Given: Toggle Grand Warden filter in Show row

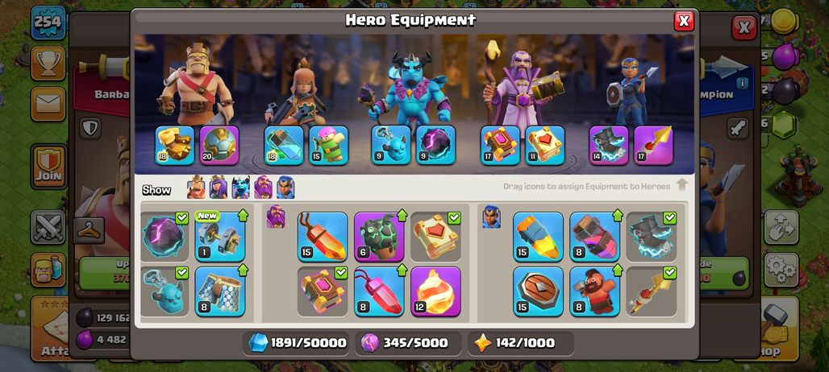Looking at the screenshot, I should 263,188.
